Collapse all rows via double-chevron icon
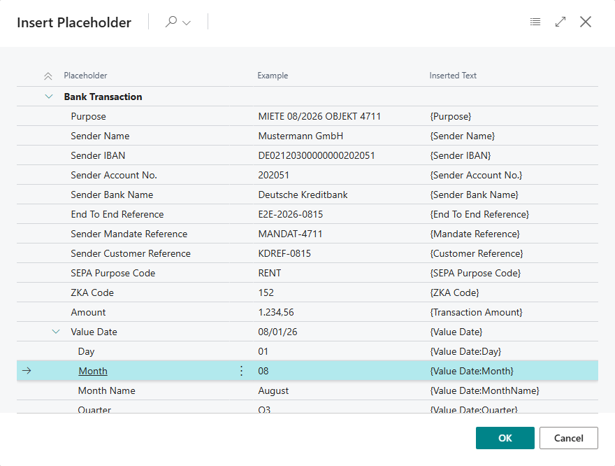The width and height of the screenshot is (615, 466). pyautogui.click(x=48, y=76)
